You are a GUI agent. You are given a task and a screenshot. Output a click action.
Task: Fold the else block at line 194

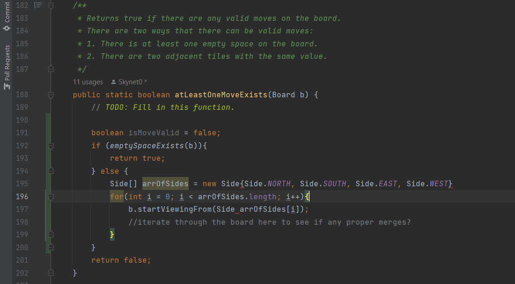click(x=51, y=171)
